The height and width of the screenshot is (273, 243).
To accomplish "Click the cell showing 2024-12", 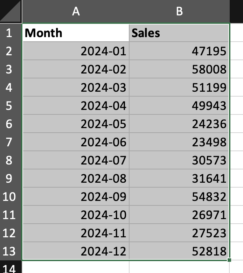I will (x=76, y=251).
